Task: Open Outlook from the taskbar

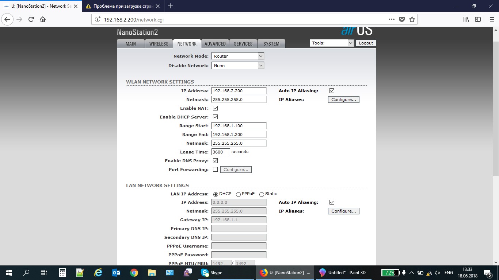Action: 116,273
